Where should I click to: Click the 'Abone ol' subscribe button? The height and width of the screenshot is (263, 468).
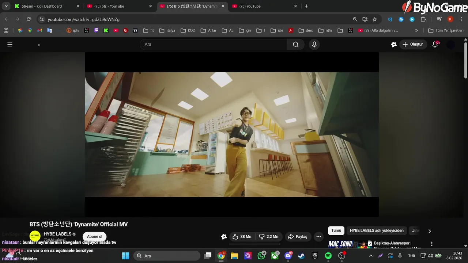click(94, 237)
